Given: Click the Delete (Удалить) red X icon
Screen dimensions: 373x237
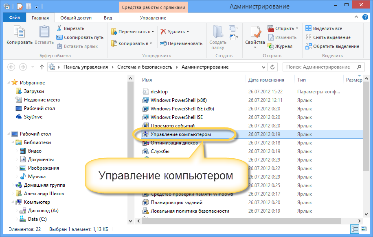Looking at the screenshot, I should (163, 32).
